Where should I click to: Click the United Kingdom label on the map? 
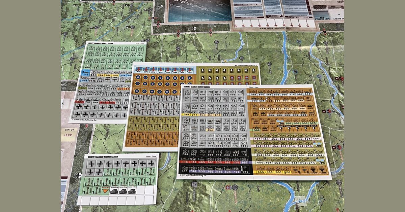(199, 20)
